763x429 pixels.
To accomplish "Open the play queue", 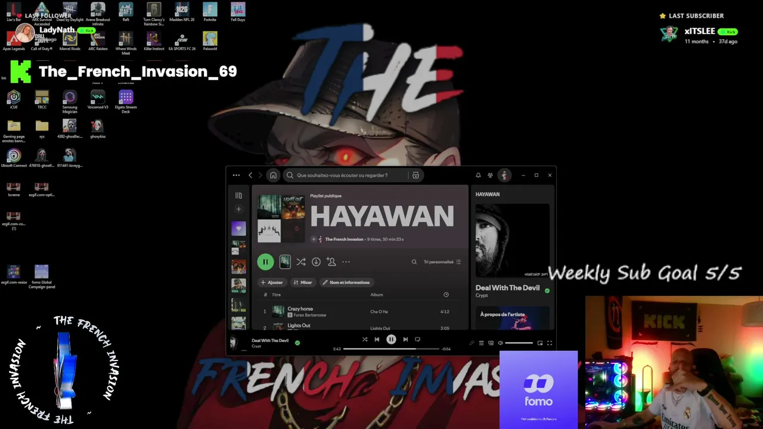I will 481,343.
